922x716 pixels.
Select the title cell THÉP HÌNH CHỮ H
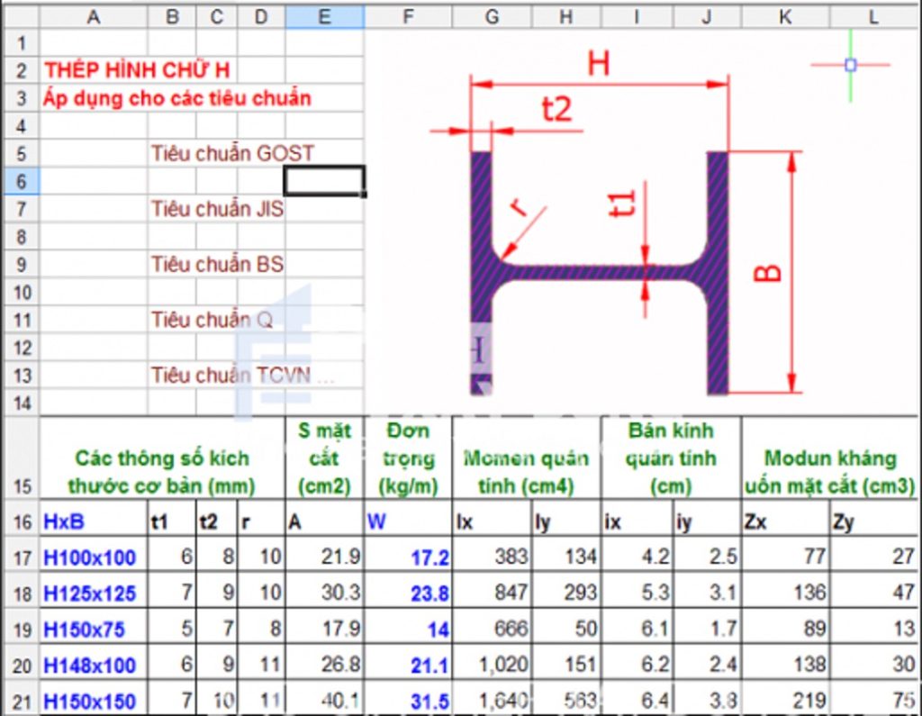point(142,70)
